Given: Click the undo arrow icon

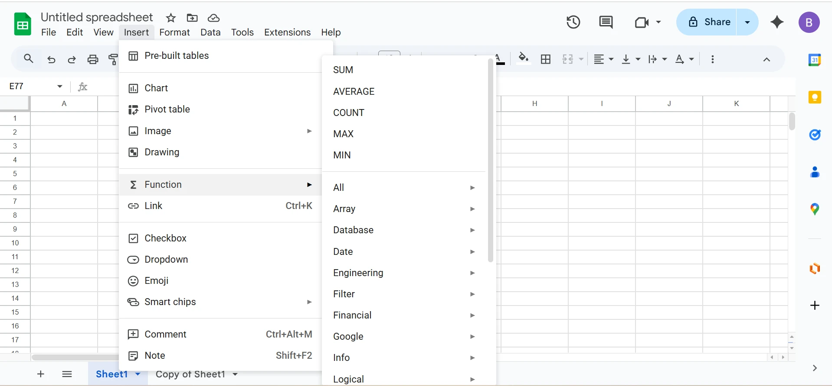Looking at the screenshot, I should point(51,59).
